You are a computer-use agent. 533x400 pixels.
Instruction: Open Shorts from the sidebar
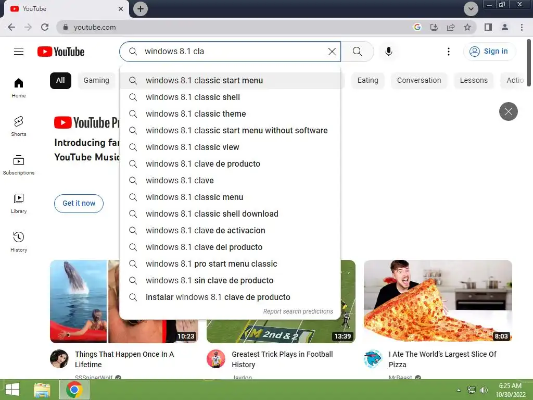pos(19,126)
